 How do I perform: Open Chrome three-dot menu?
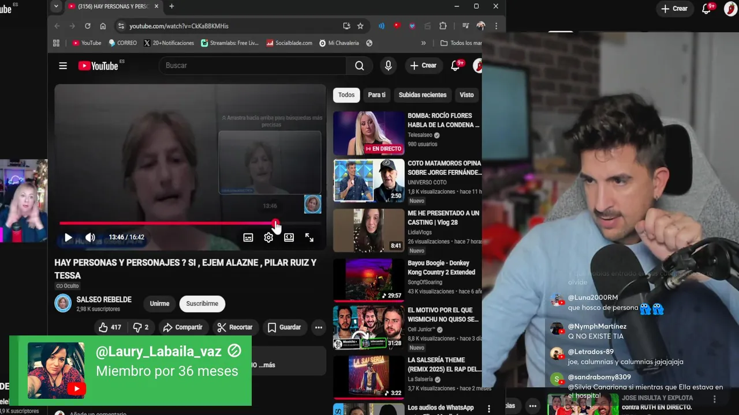click(x=496, y=26)
